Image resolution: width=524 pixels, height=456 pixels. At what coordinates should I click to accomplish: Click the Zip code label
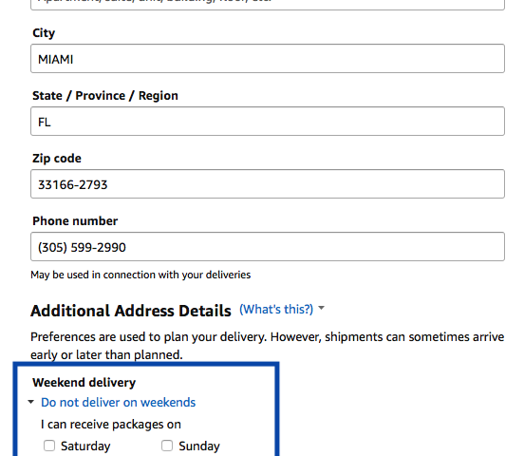57,159
